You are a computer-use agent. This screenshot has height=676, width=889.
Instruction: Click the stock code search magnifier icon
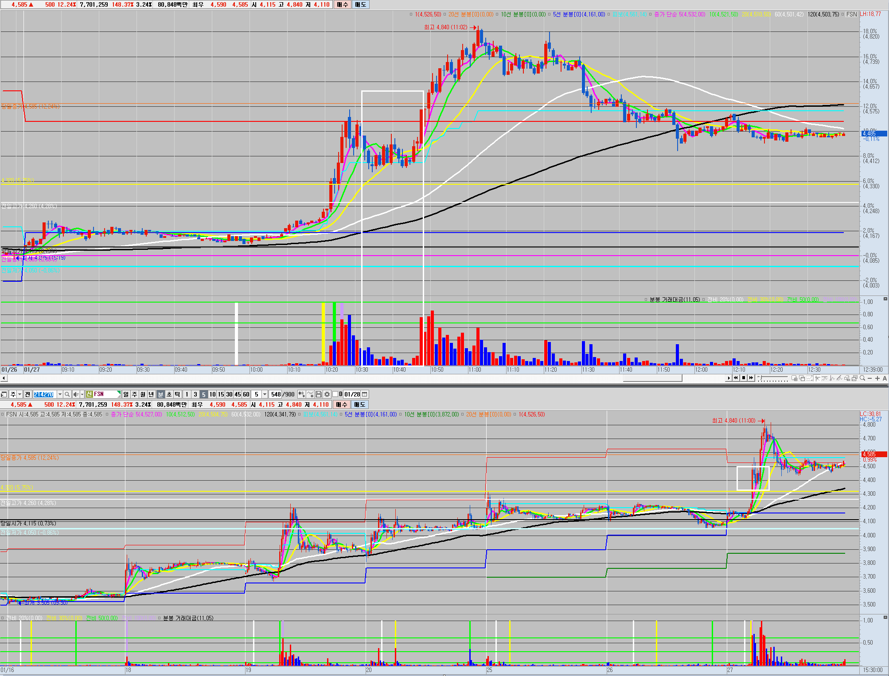pyautogui.click(x=67, y=394)
